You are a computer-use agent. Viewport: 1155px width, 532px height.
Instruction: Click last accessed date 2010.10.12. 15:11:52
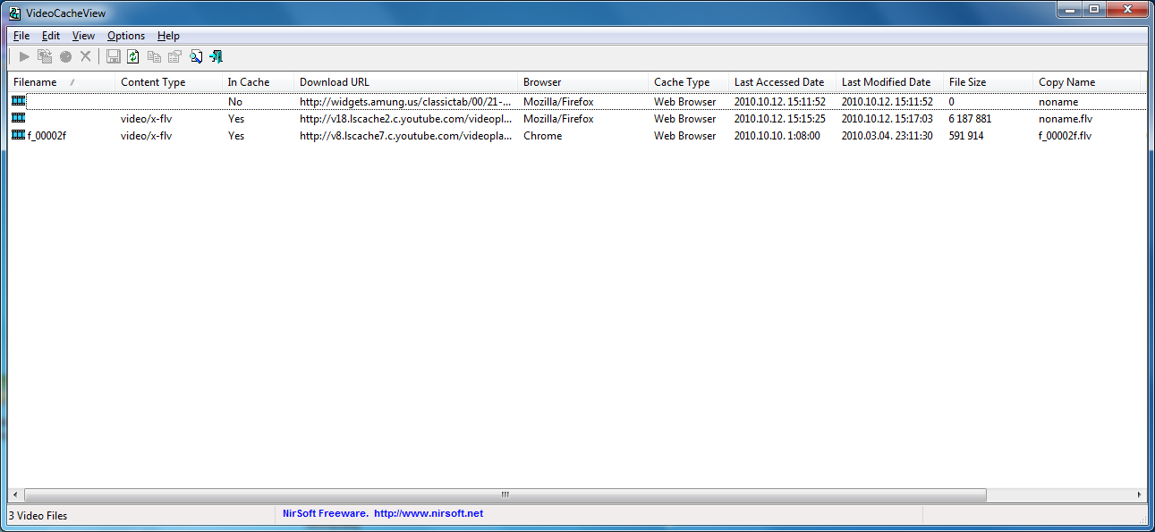pyautogui.click(x=779, y=102)
